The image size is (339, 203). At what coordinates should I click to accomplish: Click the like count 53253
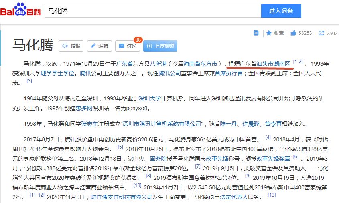point(305,33)
